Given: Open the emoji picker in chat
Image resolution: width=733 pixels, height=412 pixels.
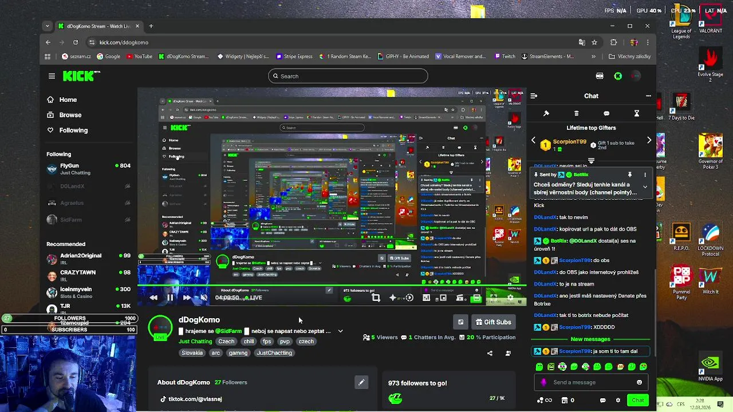Looking at the screenshot, I should coord(639,382).
